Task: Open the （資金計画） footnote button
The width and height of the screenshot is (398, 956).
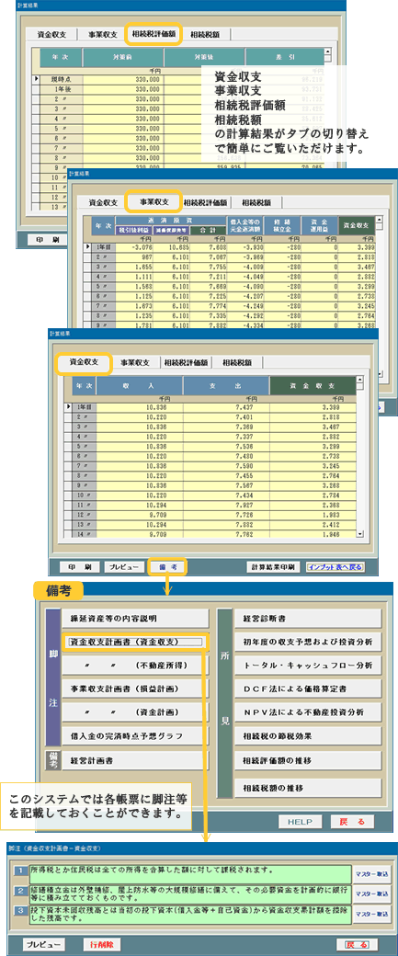Action: pos(135,712)
